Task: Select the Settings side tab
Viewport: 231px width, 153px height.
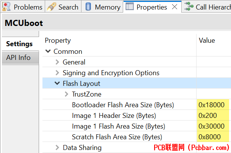Action: pyautogui.click(x=20, y=44)
